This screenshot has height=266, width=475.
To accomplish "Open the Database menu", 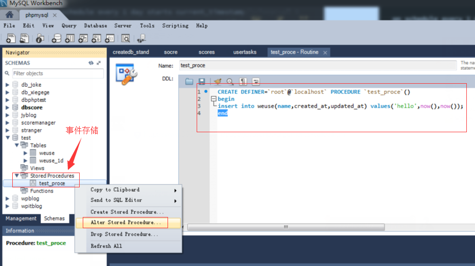I will click(96, 26).
